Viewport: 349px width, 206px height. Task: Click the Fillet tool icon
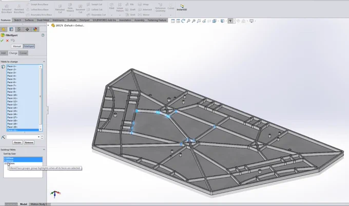coord(112,6)
